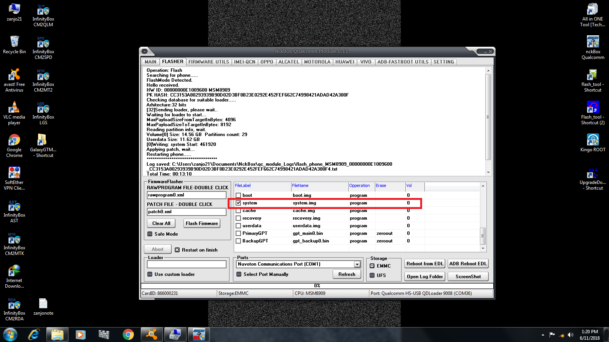Switch to the ADB-FASTBOOT UTILS tab
Screen dimensions: 609x342
[403, 62]
